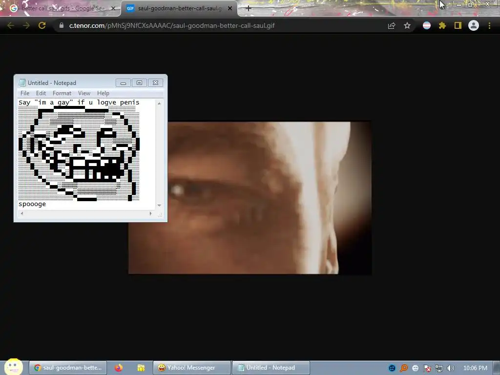Click the first text line in Notepad
Screen dimensions: 500x375
coord(79,103)
